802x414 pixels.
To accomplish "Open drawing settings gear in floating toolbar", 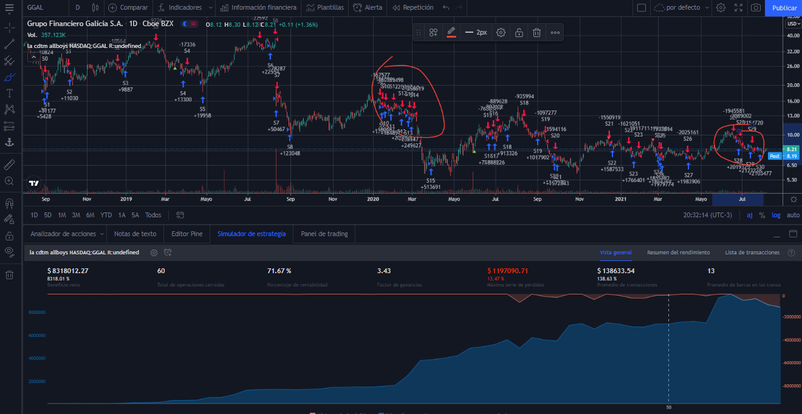I will tap(501, 32).
